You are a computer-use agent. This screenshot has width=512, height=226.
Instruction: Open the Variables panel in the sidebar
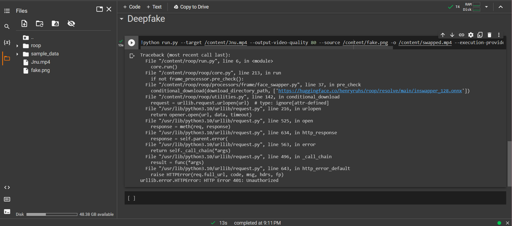(x=7, y=42)
